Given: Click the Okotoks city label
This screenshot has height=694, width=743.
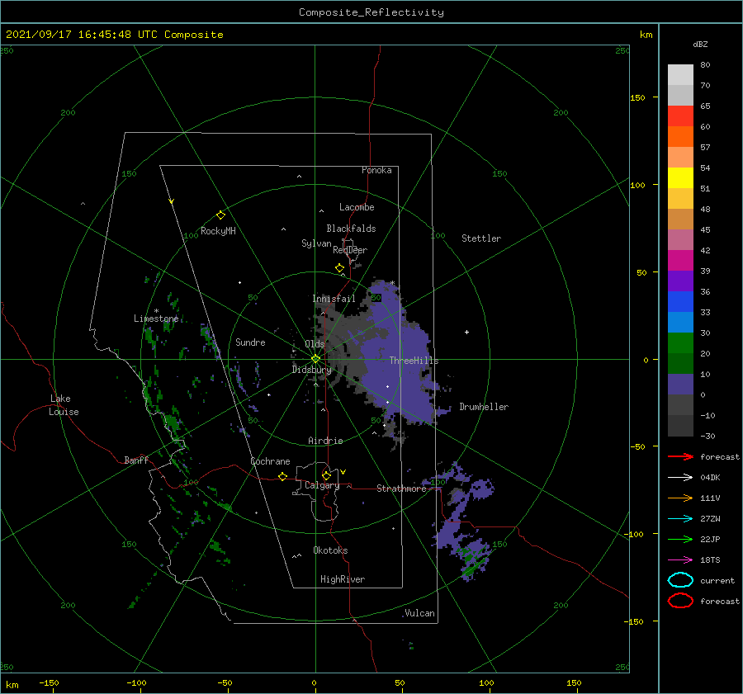Looking at the screenshot, I should [x=330, y=550].
